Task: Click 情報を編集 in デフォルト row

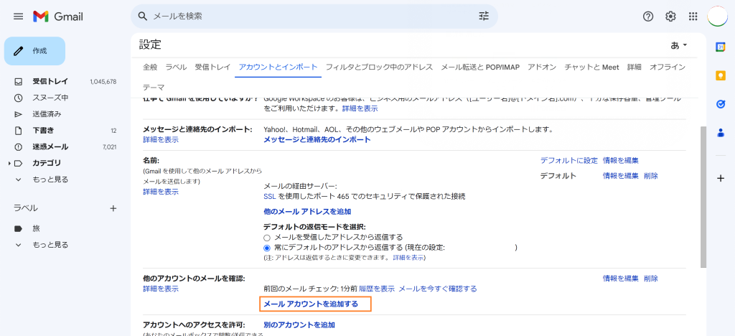Action: (x=621, y=176)
